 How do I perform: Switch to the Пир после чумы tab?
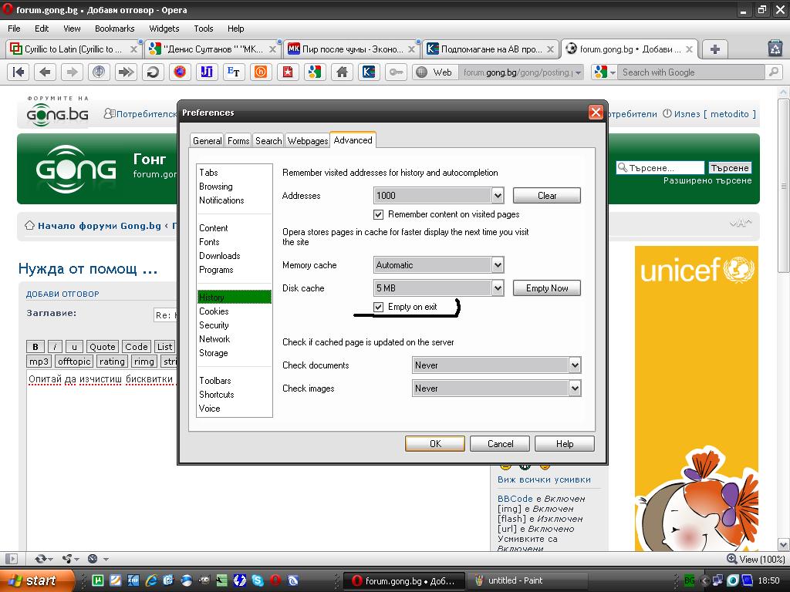coord(351,49)
